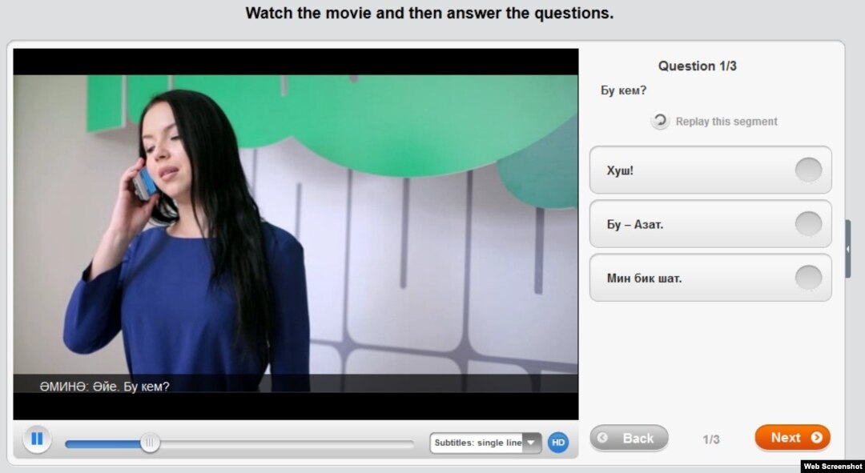
Task: Click the "Watch the movie" instruction heading
Action: 429,14
